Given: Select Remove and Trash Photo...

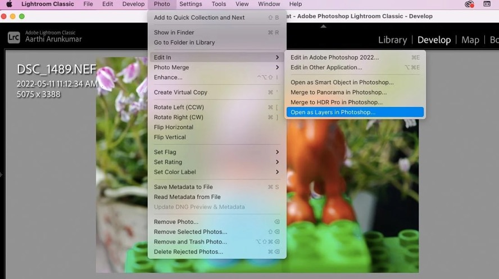Looking at the screenshot, I should (216, 241).
